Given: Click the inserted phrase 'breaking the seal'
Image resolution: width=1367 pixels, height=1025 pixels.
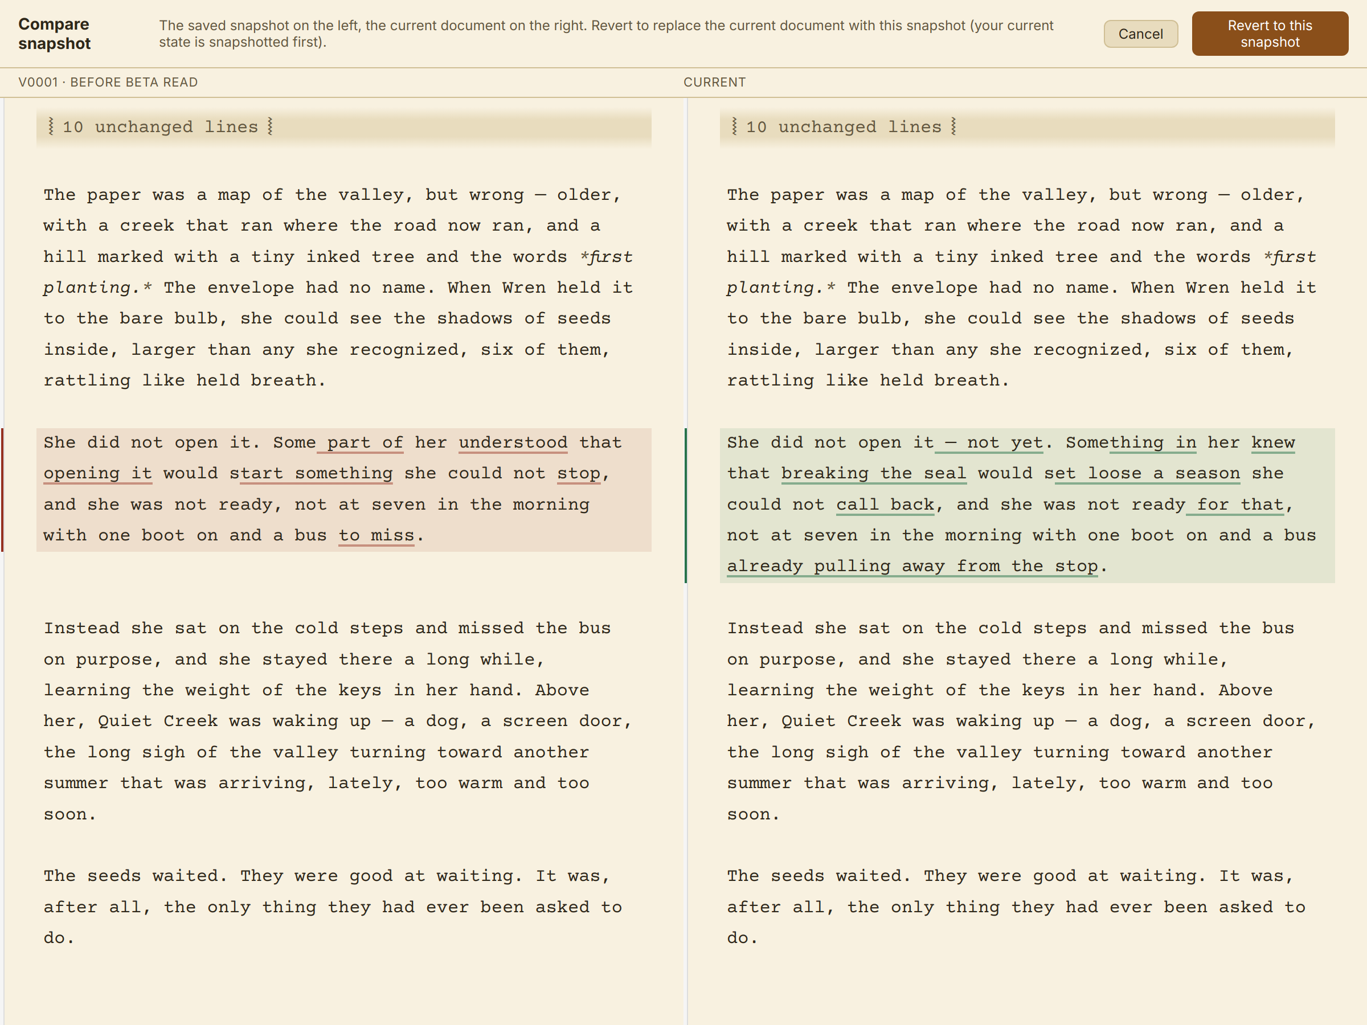Looking at the screenshot, I should pos(873,474).
